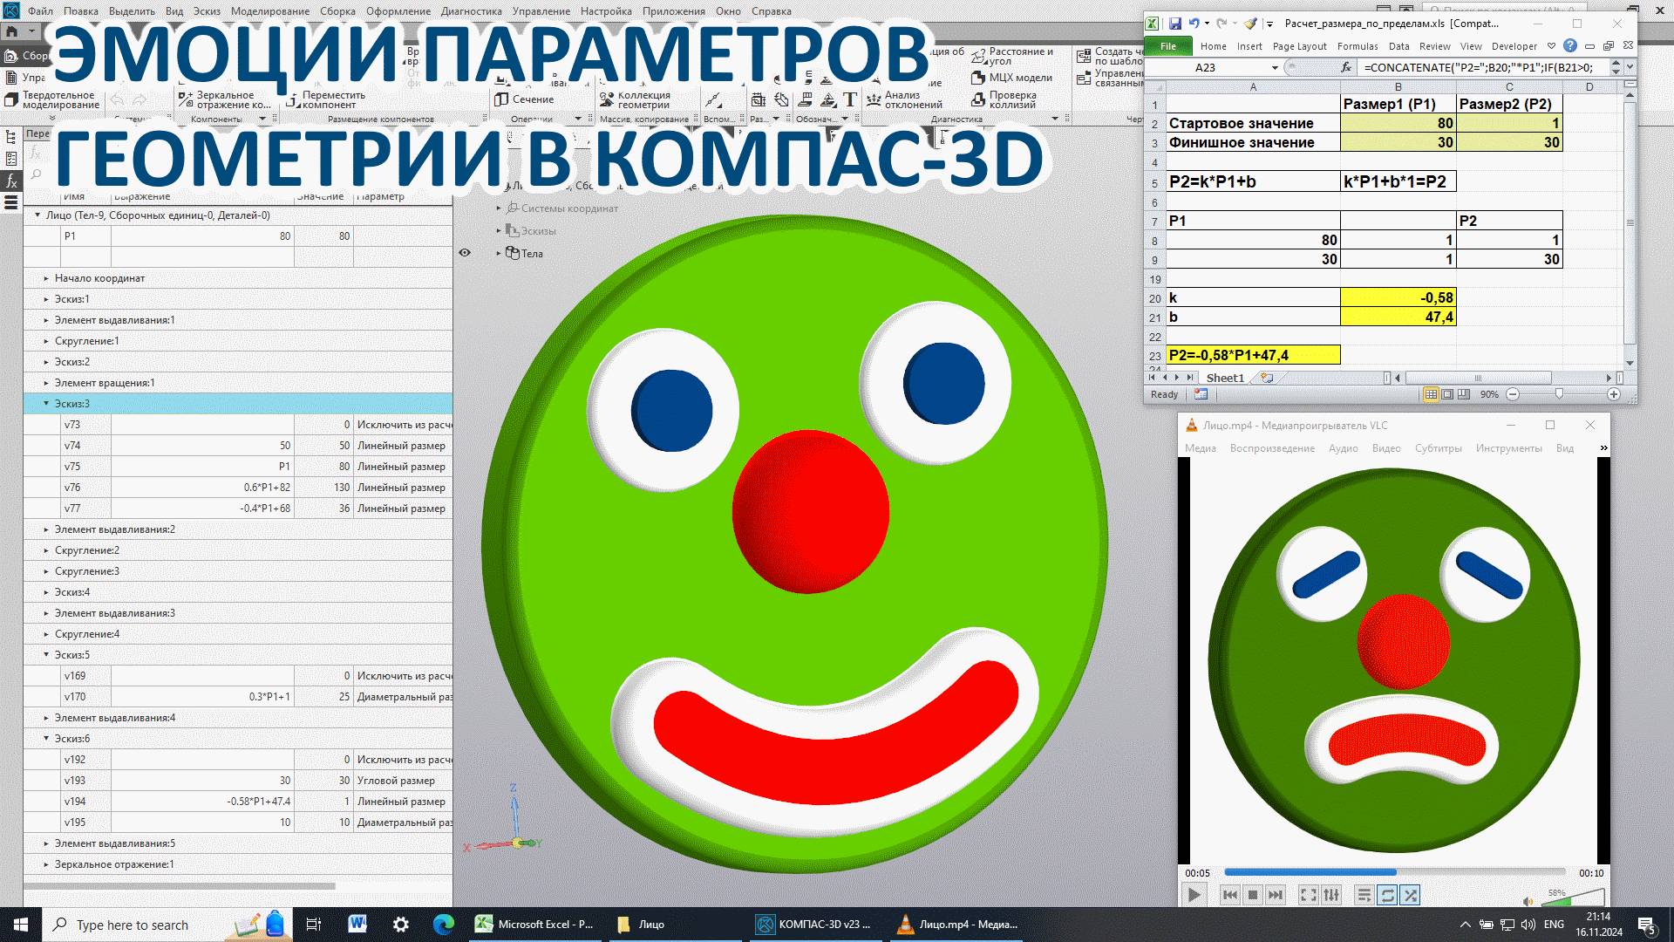The width and height of the screenshot is (1674, 942).
Task: Toggle visibility eye next to Тела
Action: point(465,253)
